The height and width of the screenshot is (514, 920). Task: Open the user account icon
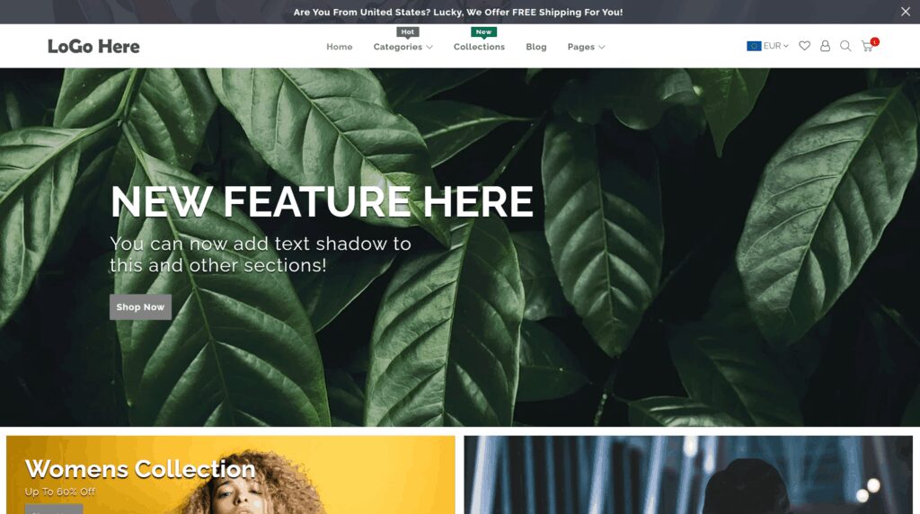pyautogui.click(x=825, y=46)
